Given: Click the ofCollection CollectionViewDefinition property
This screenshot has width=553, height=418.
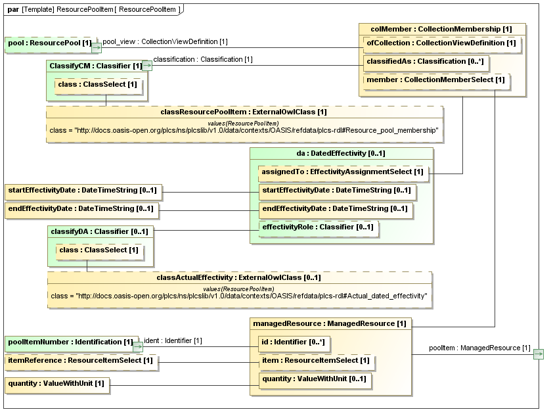Looking at the screenshot, I should (x=442, y=43).
